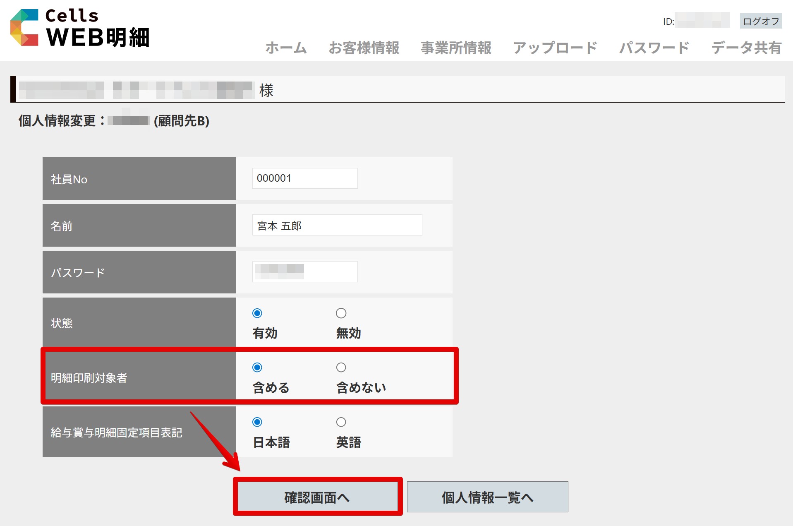The width and height of the screenshot is (793, 526).
Task: Open the パスワード navigation item
Action: click(x=654, y=48)
